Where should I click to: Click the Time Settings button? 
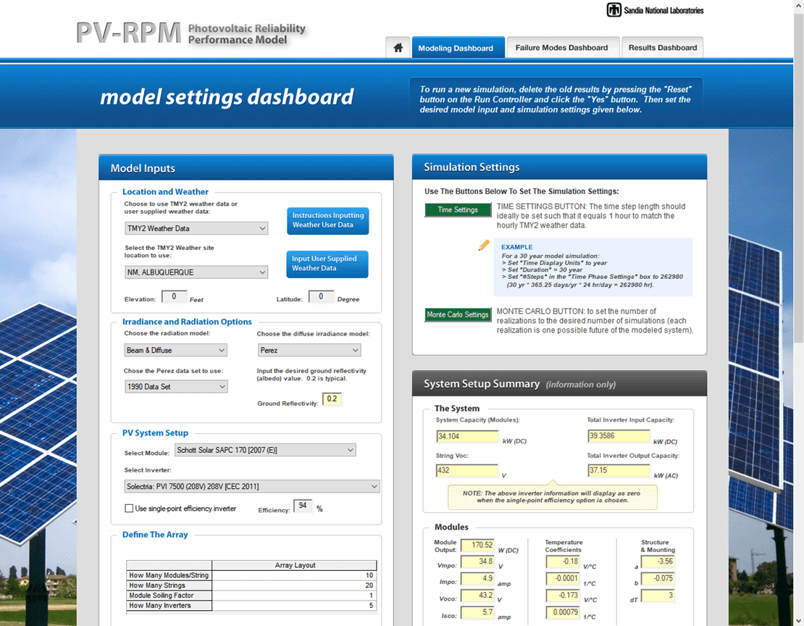point(457,210)
